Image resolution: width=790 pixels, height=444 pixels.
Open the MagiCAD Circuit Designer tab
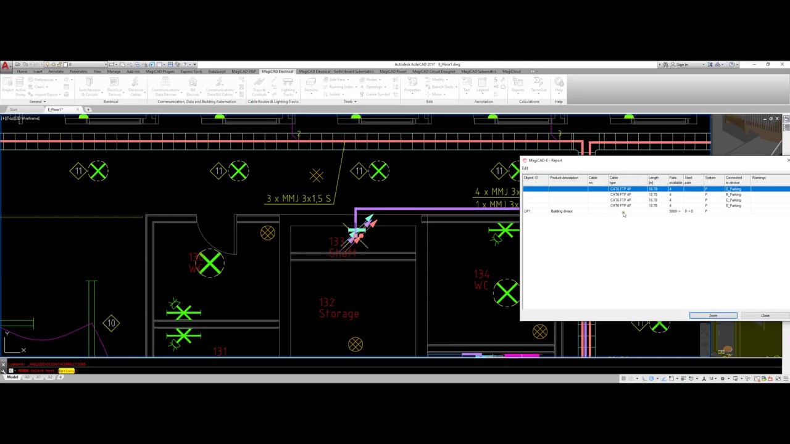434,72
